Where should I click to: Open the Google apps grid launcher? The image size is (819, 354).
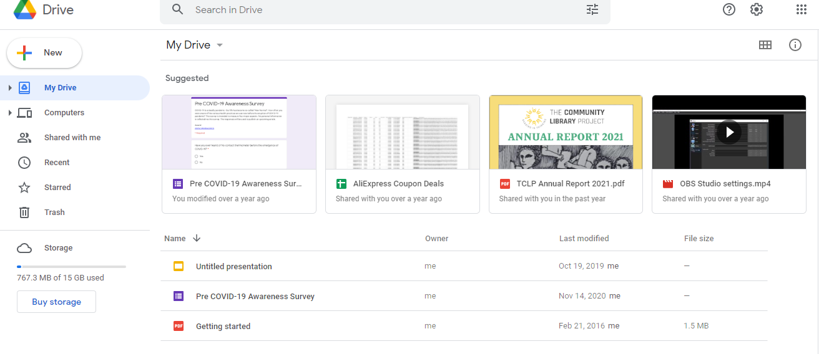[802, 10]
